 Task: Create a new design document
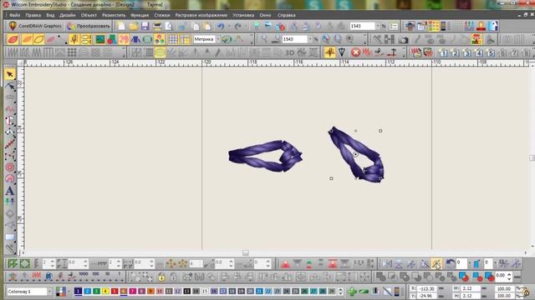[x=121, y=26]
